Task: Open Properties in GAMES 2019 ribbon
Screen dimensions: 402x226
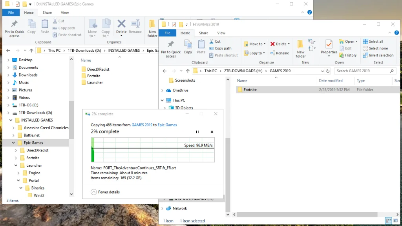Action: click(329, 48)
